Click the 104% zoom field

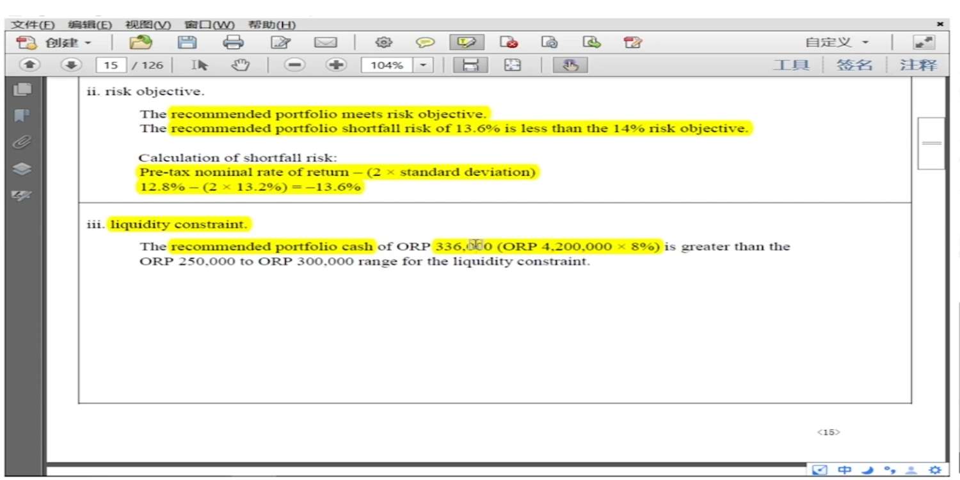coord(388,65)
